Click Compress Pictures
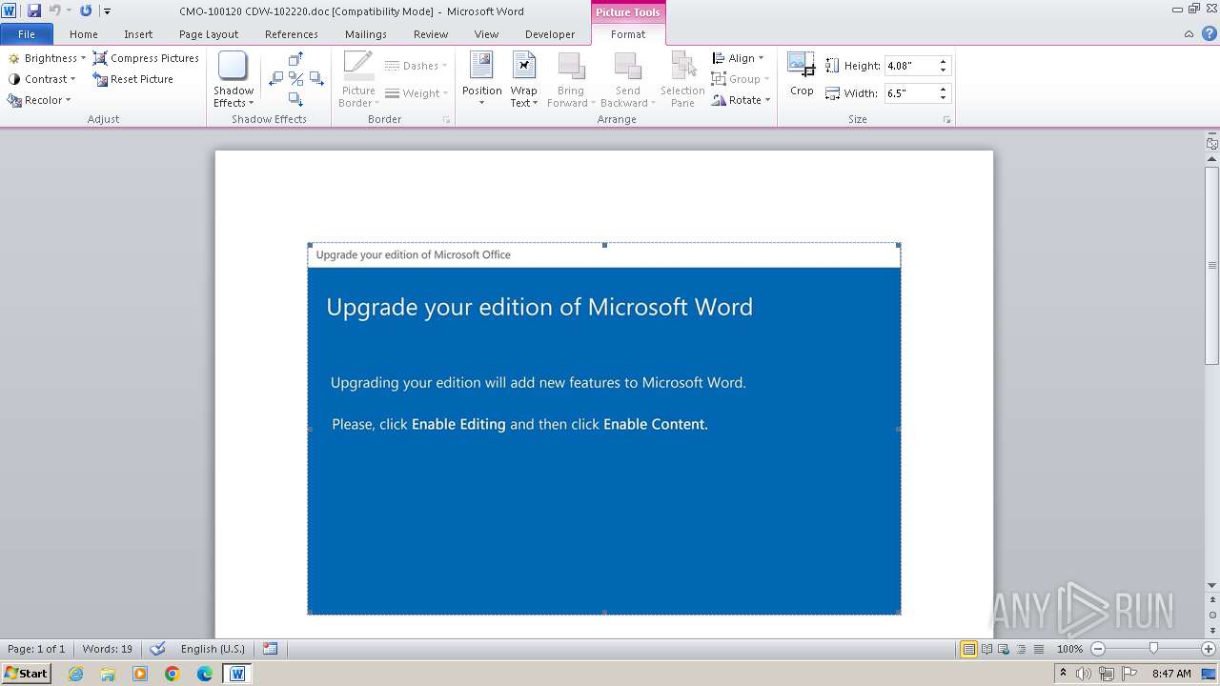Screen dimensions: 1220x686 (146, 58)
